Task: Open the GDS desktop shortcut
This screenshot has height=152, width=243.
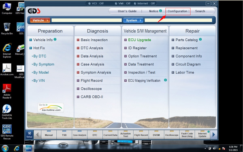Action: coord(21,29)
